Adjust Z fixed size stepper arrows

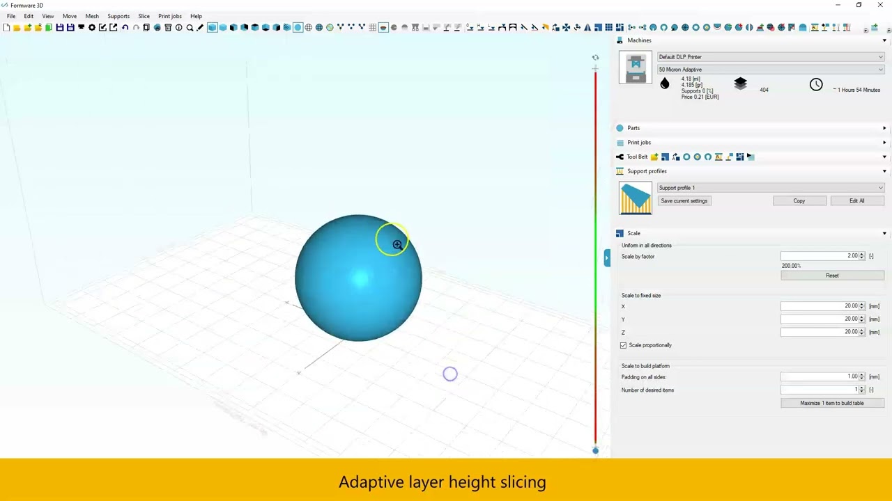(862, 332)
